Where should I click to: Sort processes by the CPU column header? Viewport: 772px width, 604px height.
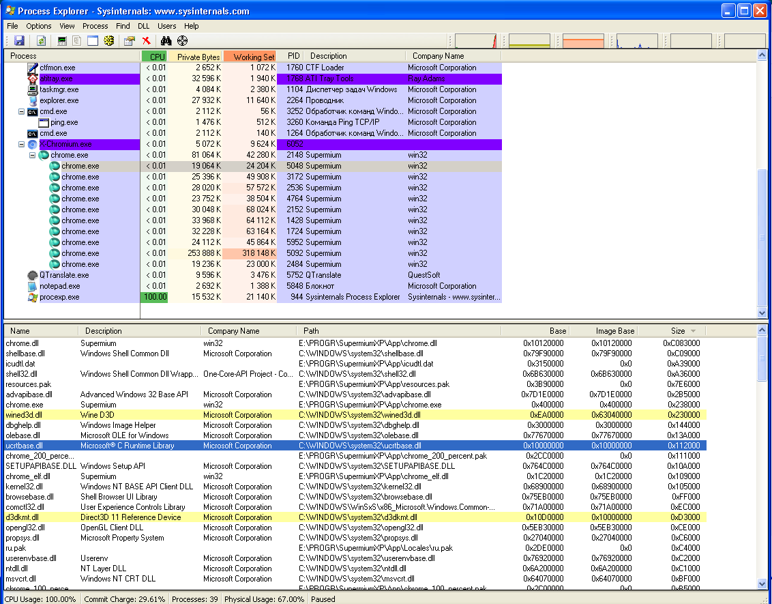(x=154, y=57)
